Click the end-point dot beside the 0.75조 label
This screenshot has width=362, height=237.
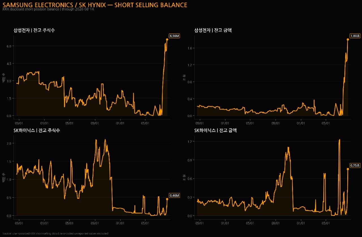tap(348, 169)
